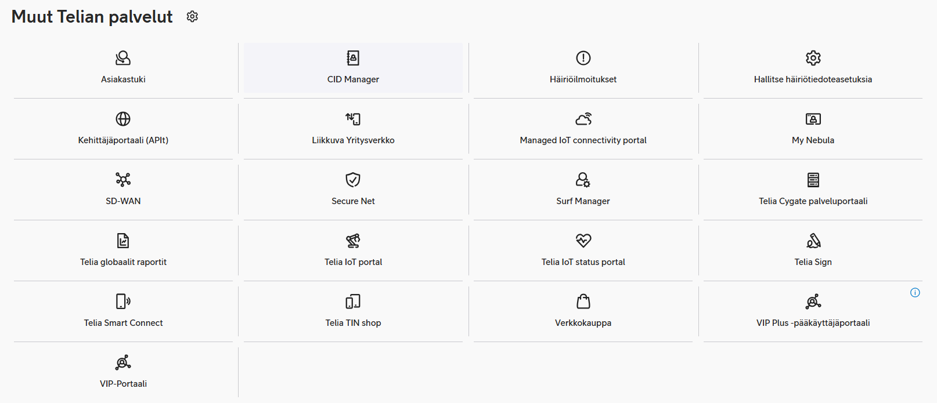Open Surf Manager service link
Viewport: 937px width, 403px height.
[x=583, y=201]
